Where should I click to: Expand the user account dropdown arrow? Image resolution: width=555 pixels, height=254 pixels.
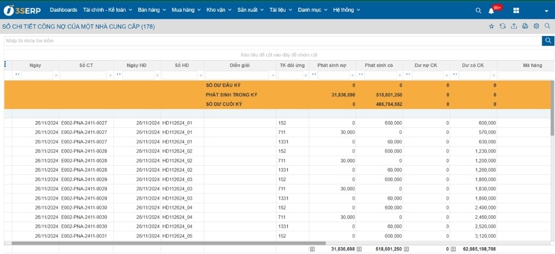[x=546, y=11]
